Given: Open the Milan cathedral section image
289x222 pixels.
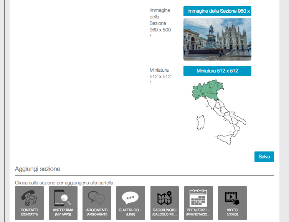Looking at the screenshot, I should (217, 39).
